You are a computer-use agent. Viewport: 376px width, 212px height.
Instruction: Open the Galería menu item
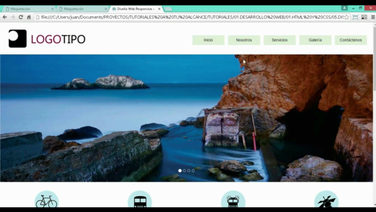(x=315, y=40)
